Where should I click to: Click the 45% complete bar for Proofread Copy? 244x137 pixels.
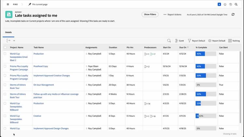tap(200, 66)
